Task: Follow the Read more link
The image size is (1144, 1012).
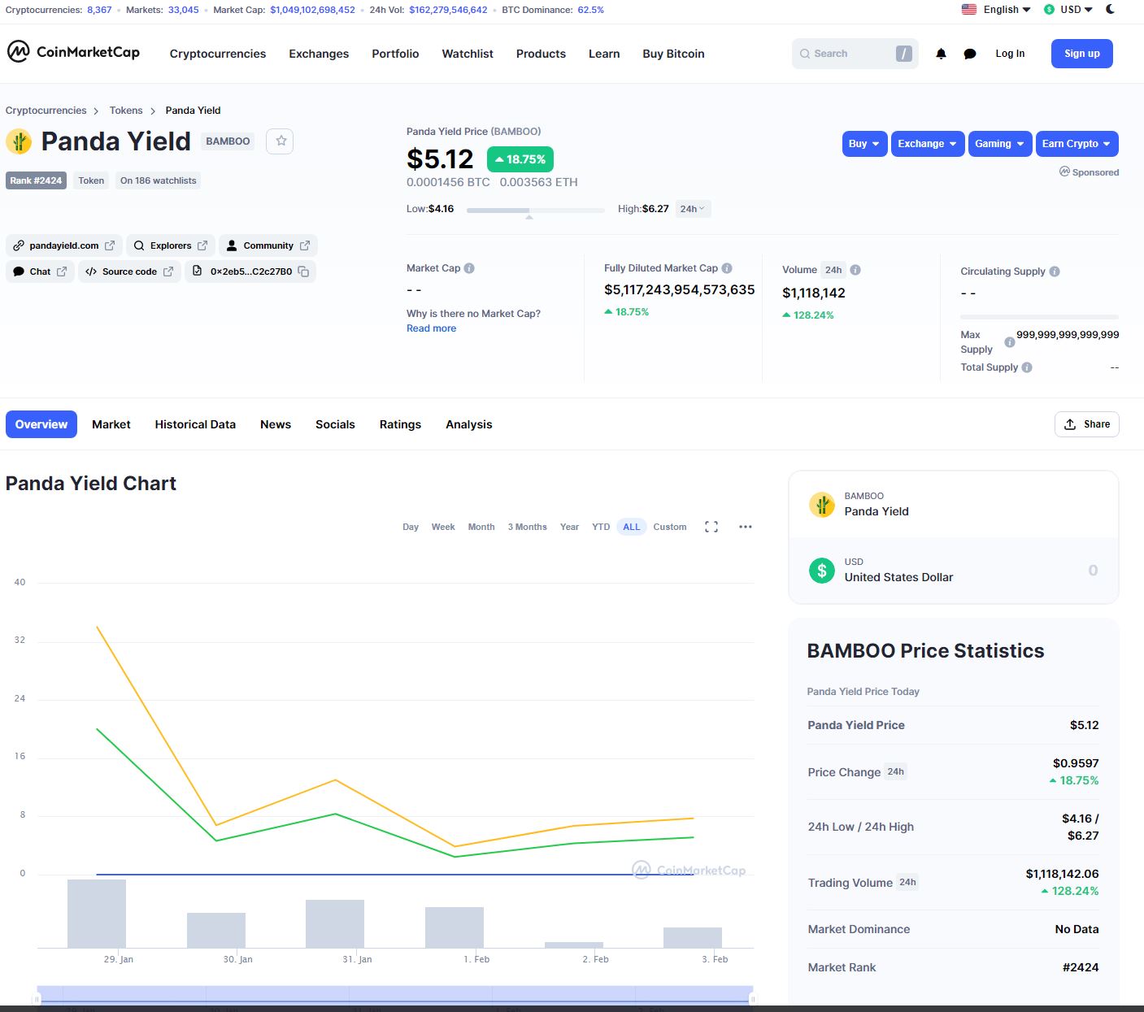Action: 431,328
